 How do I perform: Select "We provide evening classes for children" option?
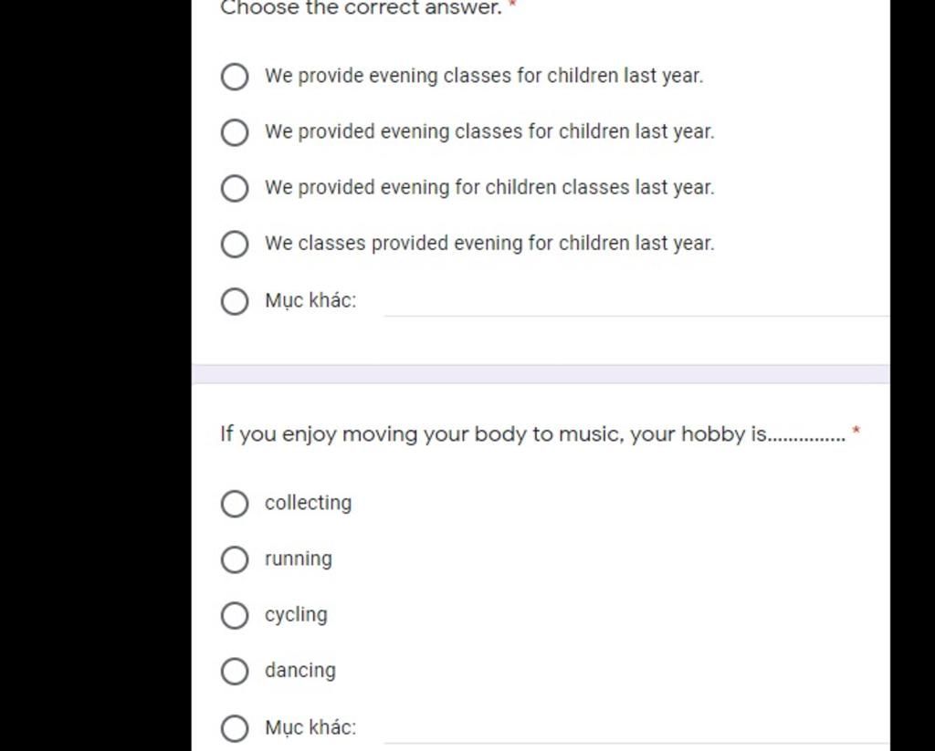pos(235,77)
